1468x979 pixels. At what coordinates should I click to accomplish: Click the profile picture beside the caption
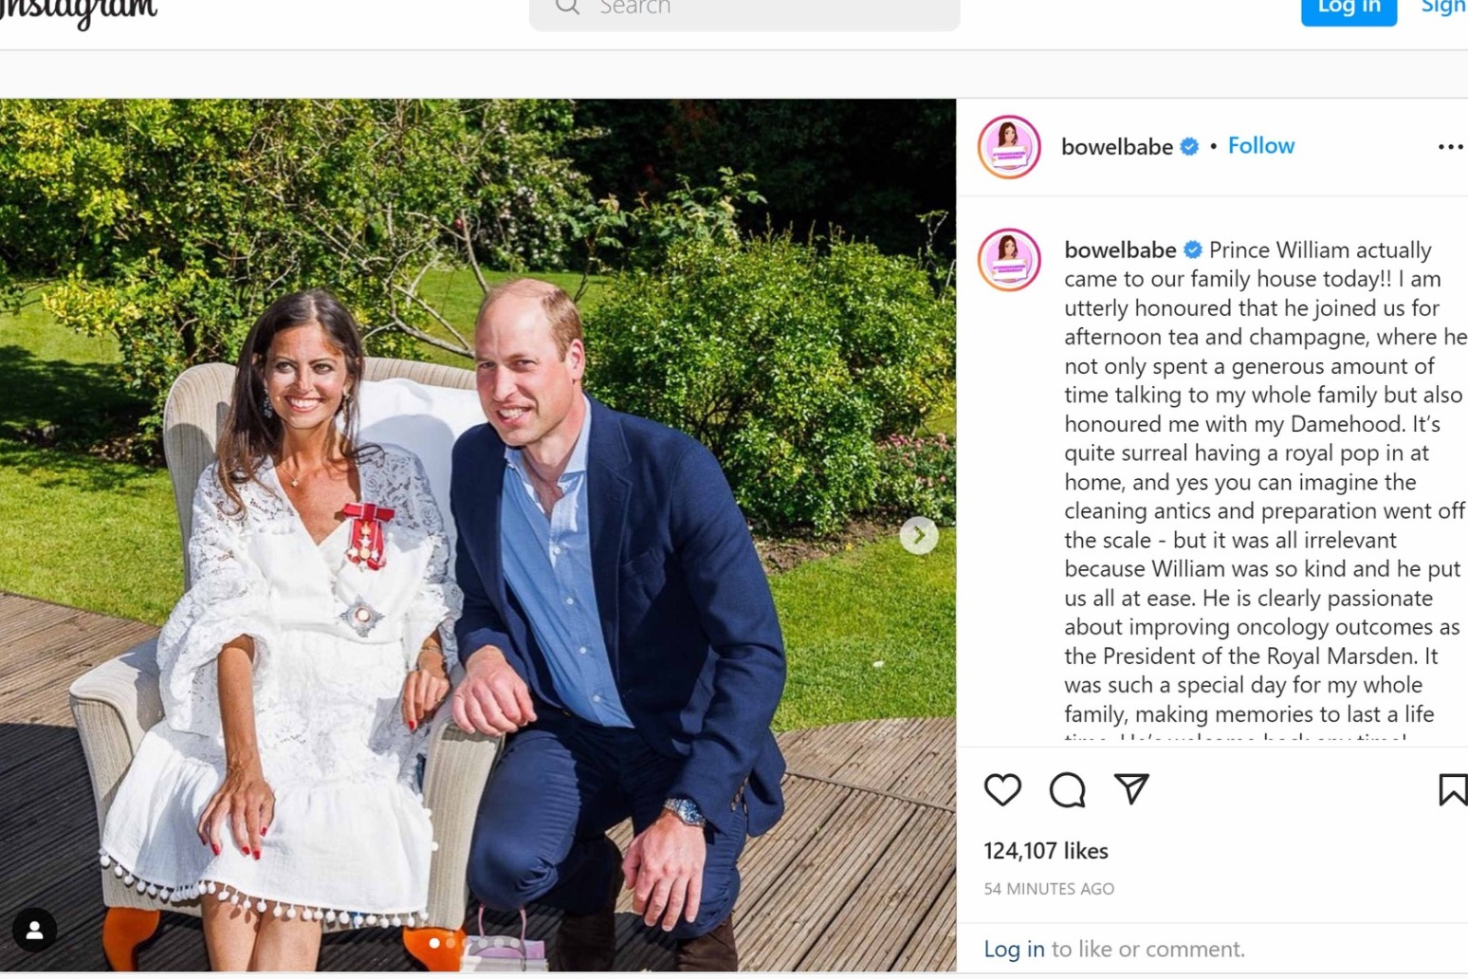point(1009,259)
